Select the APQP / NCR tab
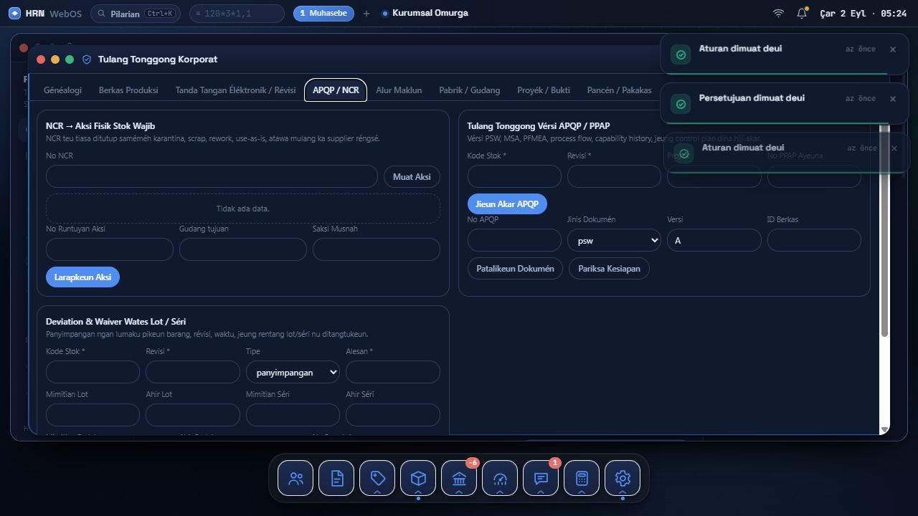Viewport: 918px width, 516px height. pyautogui.click(x=336, y=90)
